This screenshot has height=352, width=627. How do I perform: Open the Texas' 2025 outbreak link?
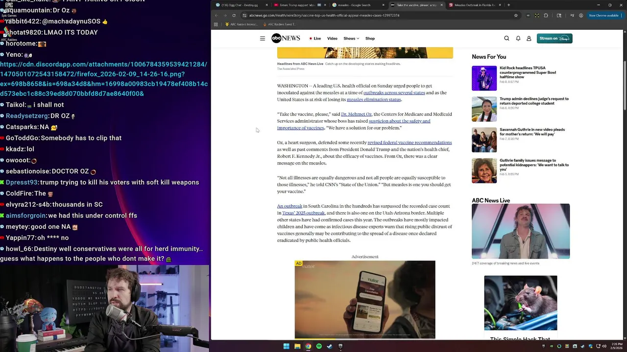click(x=303, y=213)
